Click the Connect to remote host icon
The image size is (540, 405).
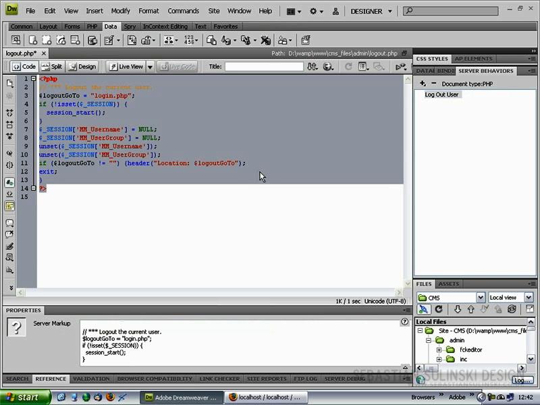[423, 309]
